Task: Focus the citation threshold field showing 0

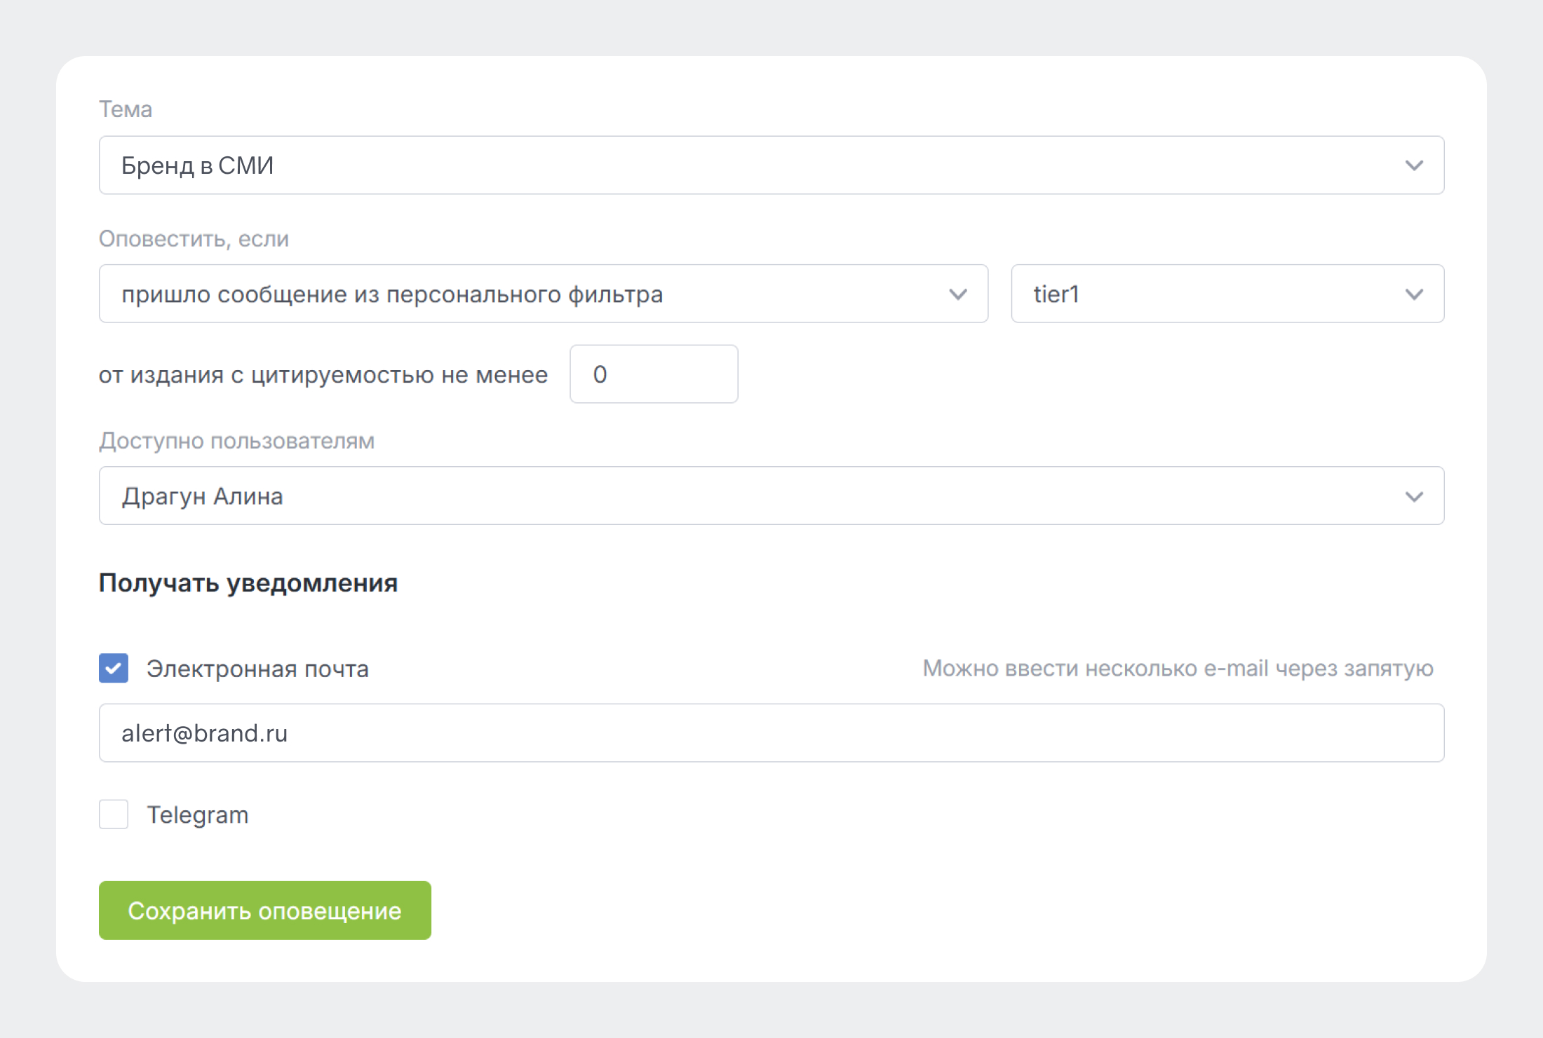Action: (654, 374)
